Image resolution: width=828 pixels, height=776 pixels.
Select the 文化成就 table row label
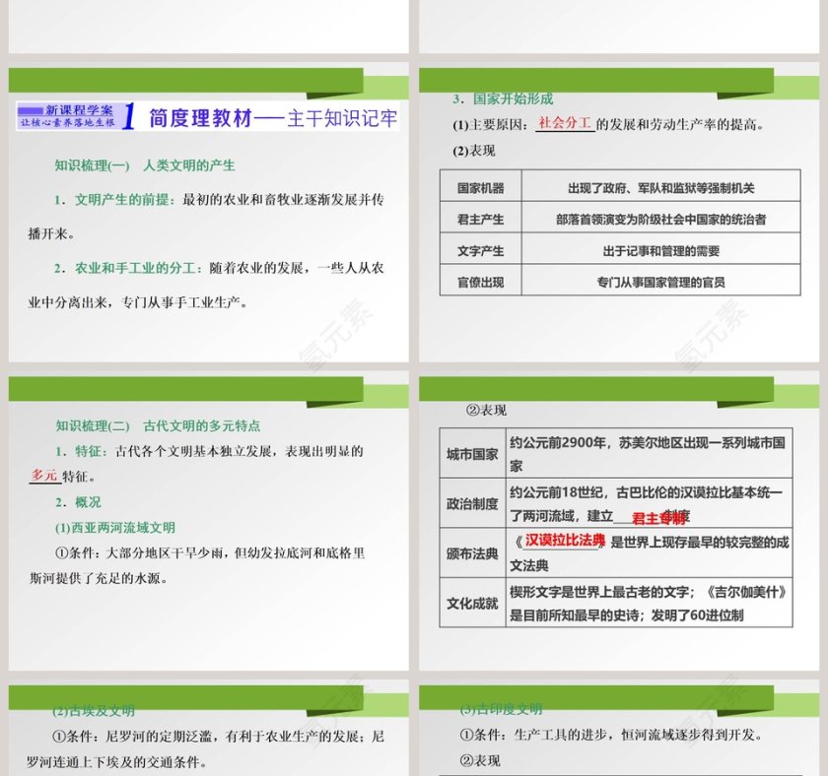[472, 603]
